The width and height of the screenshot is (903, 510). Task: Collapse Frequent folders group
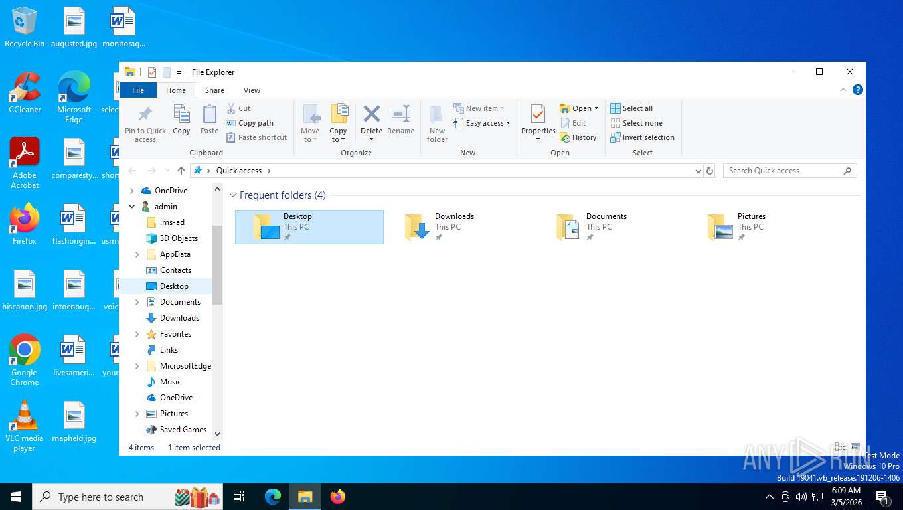(233, 195)
